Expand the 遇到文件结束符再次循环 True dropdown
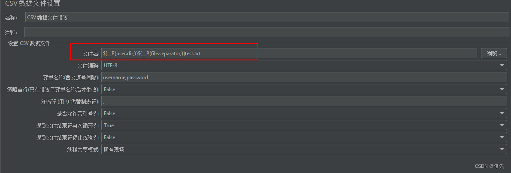Screen dimensions: 511x173 502,125
